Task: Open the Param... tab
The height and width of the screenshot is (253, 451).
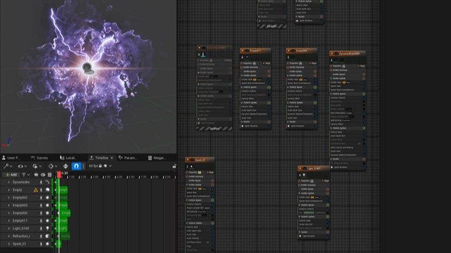Action: pos(130,158)
